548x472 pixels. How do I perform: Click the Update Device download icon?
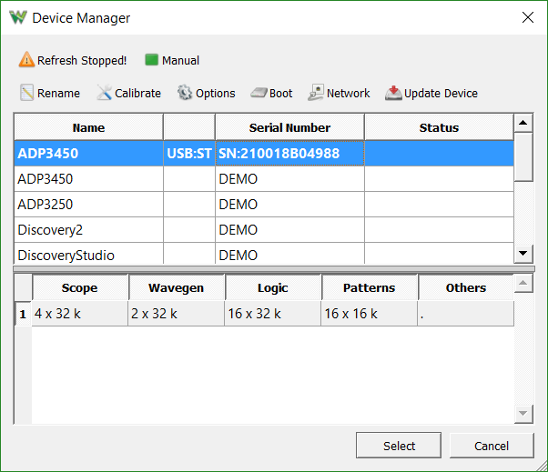(393, 93)
